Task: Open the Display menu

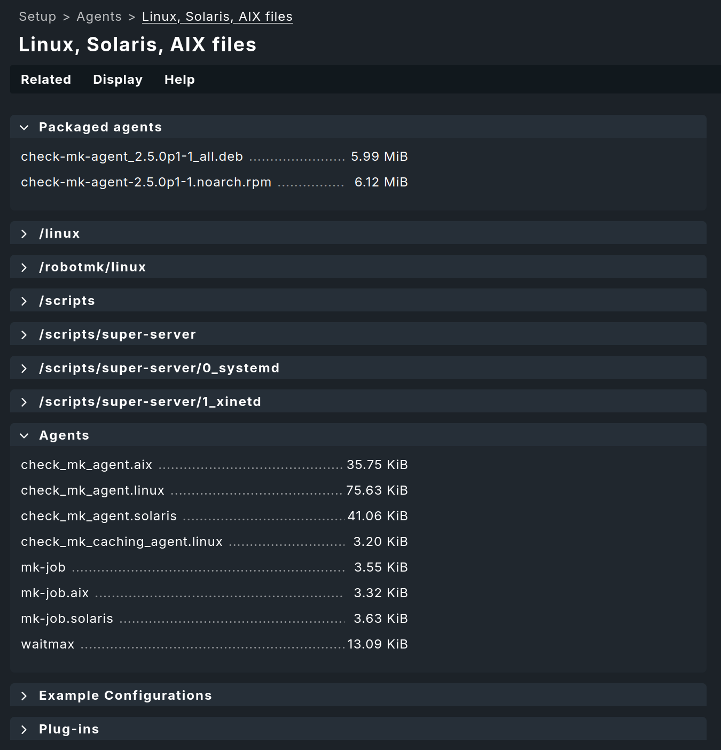Action: (x=117, y=80)
